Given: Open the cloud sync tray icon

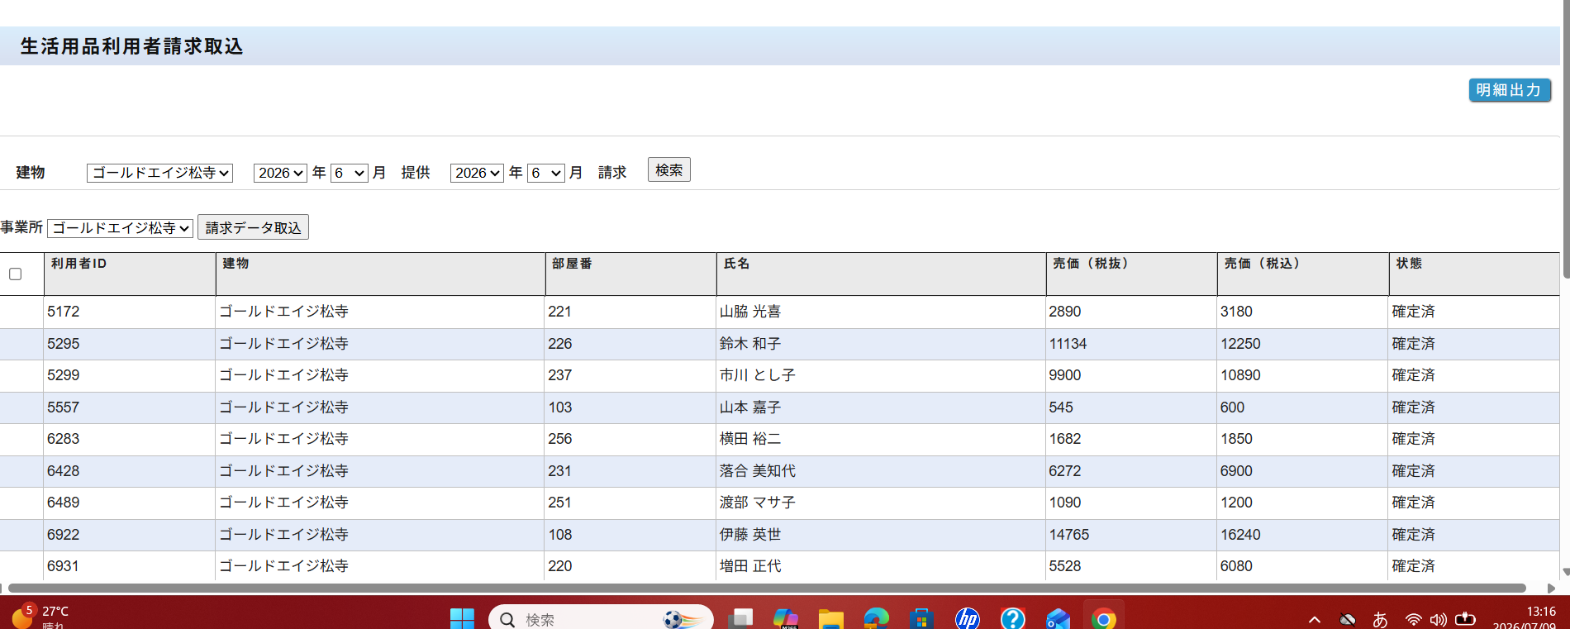Looking at the screenshot, I should (x=1348, y=619).
